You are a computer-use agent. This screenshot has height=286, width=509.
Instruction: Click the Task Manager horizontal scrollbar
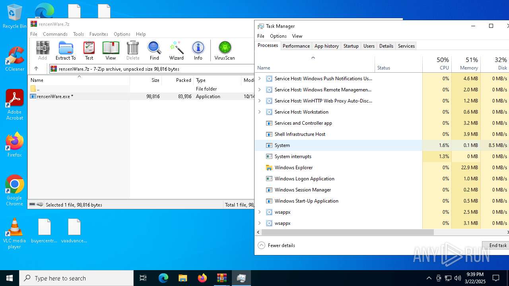[x=347, y=232]
